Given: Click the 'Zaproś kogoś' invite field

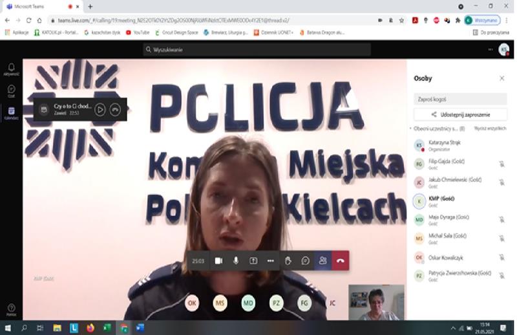Looking at the screenshot, I should [460, 99].
